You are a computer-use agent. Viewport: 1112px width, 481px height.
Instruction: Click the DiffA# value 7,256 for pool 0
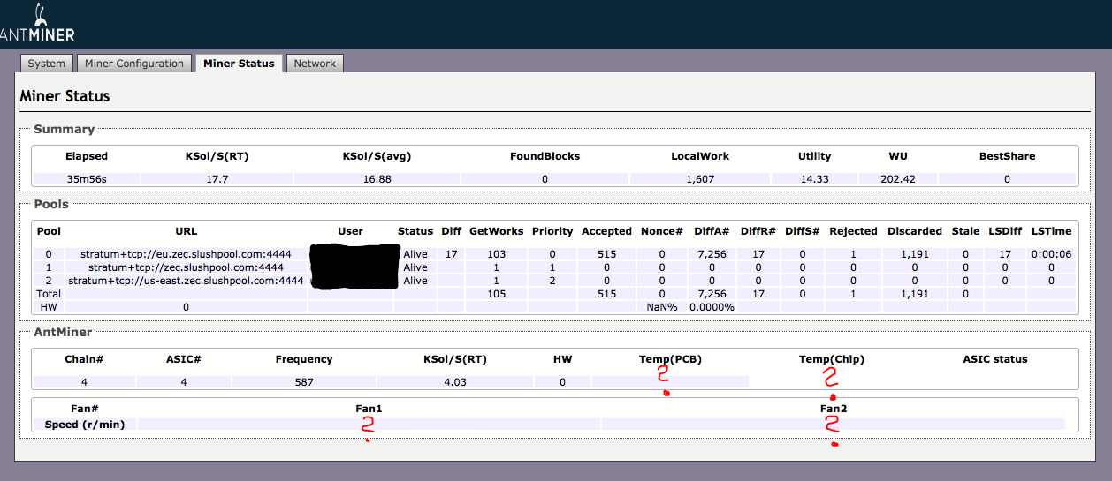712,254
